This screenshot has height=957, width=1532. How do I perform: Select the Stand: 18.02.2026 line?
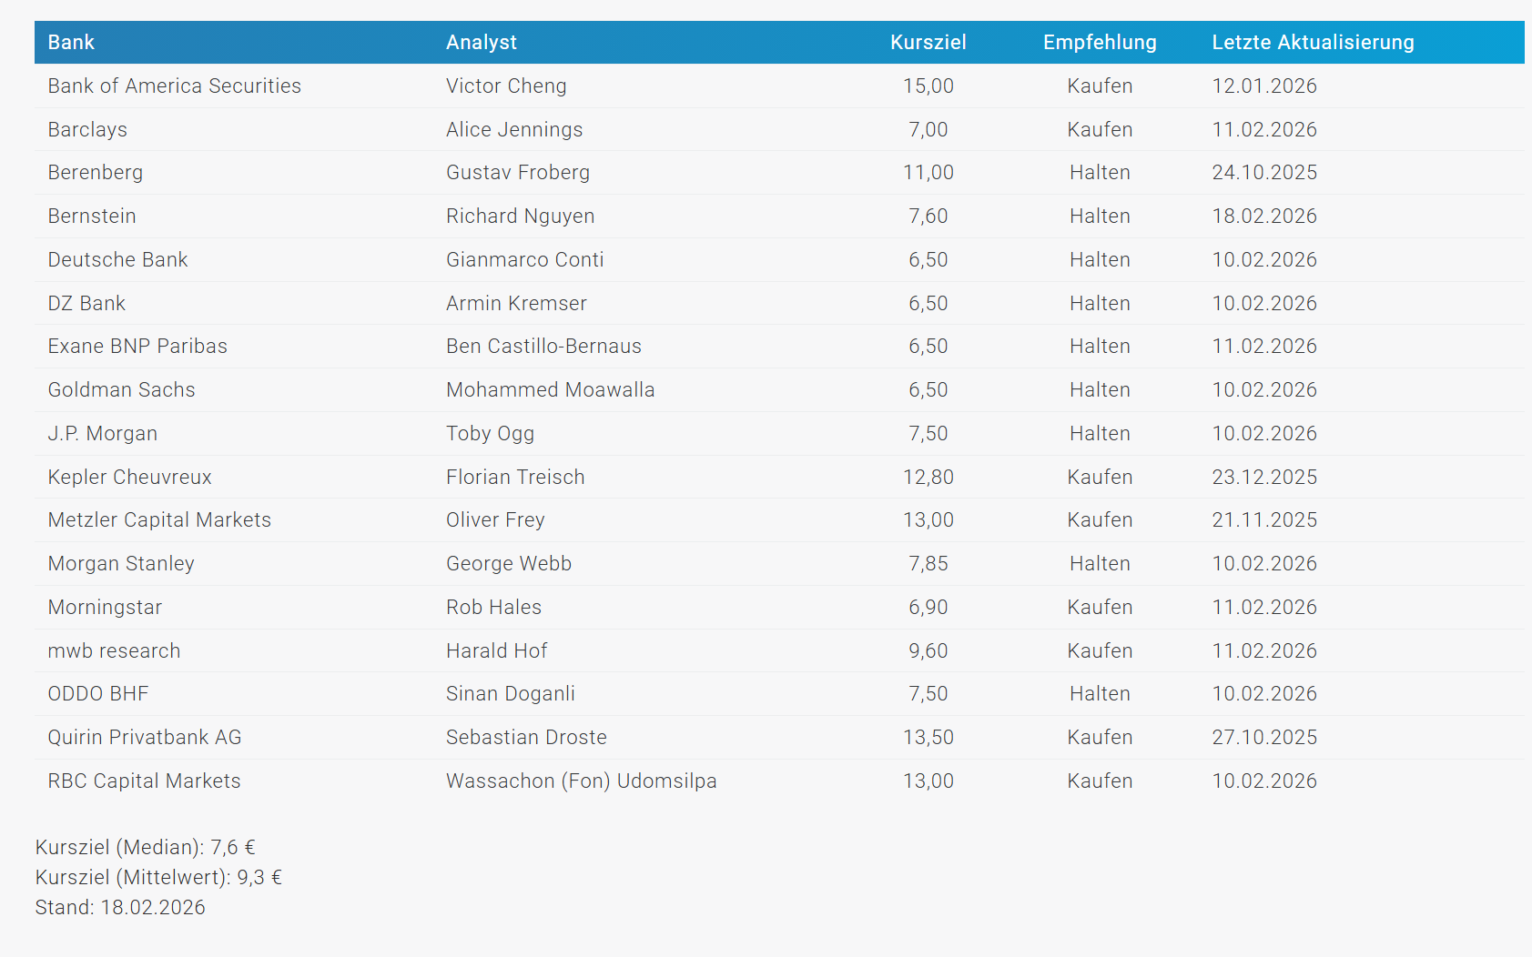[120, 908]
